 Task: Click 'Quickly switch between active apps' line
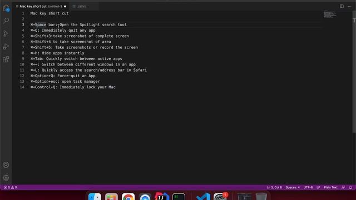pyautogui.click(x=76, y=59)
